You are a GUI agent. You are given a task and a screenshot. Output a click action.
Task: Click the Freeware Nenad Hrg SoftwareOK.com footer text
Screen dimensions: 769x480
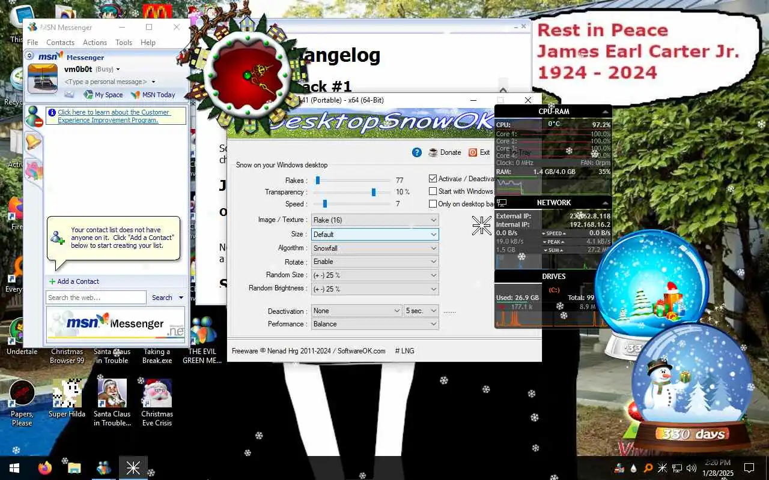309,351
